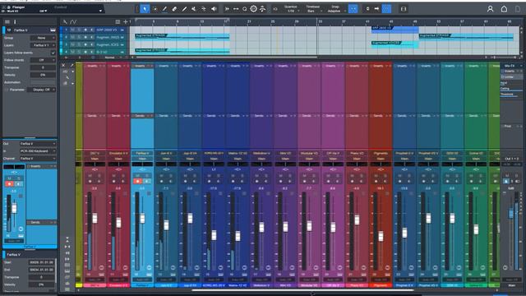Select the ARP 2600 V3 clip in arrangement
The width and height of the screenshot is (526, 296).
pyautogui.click(x=394, y=30)
